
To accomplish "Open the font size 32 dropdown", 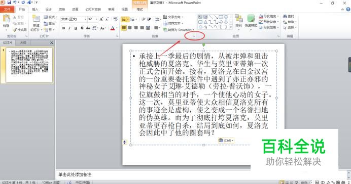I will pyautogui.click(x=96, y=19).
